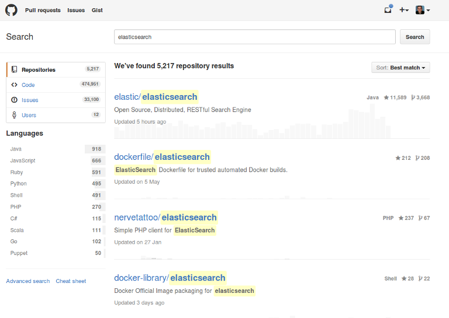Open the dockerfile/elasticsearch repository

tap(162, 157)
